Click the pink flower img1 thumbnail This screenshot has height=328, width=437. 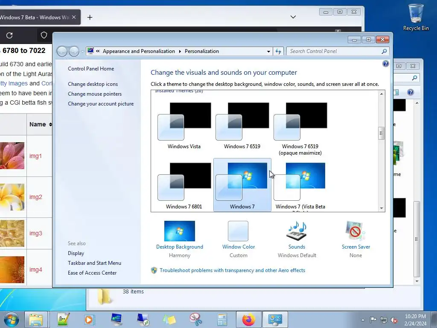[12, 155]
